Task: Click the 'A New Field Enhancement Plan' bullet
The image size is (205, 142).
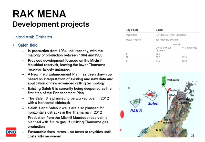Action: tap(70, 79)
